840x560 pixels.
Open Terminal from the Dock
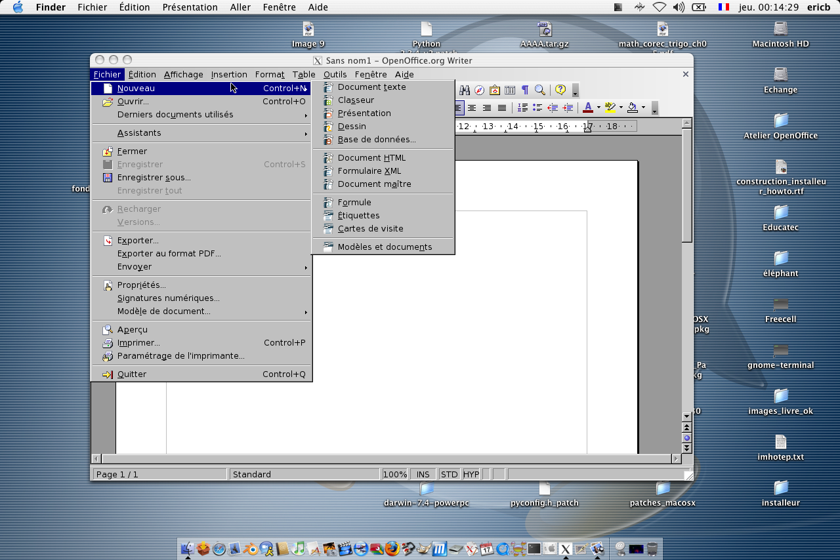pyautogui.click(x=534, y=548)
